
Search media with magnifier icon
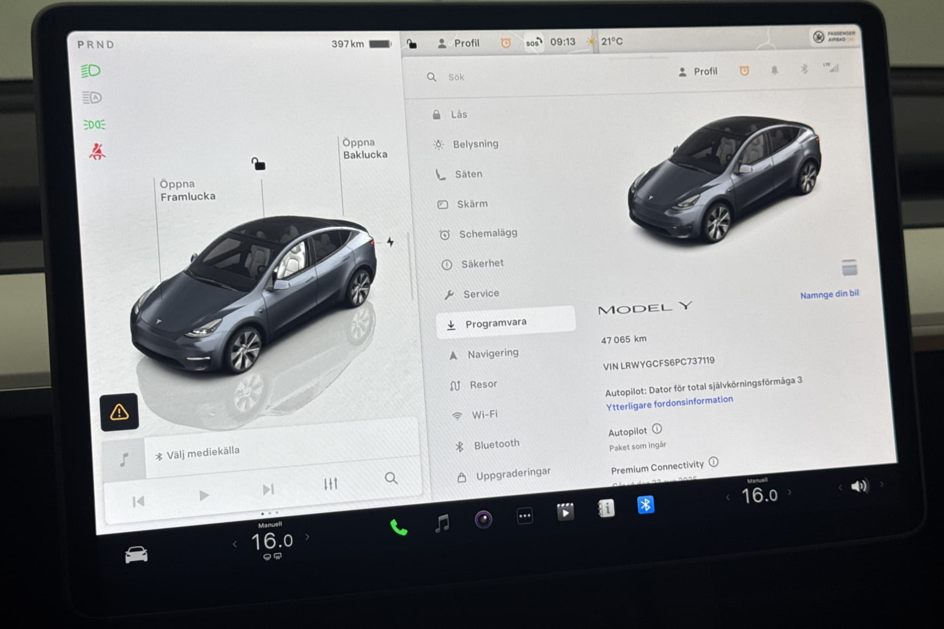(391, 478)
